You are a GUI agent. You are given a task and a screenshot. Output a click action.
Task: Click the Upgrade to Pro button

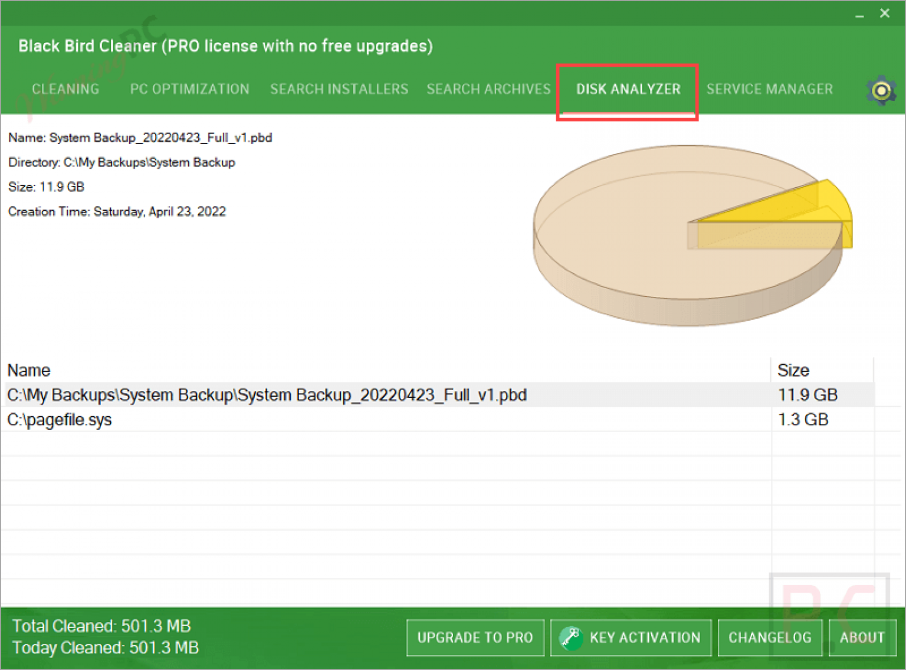coord(475,638)
